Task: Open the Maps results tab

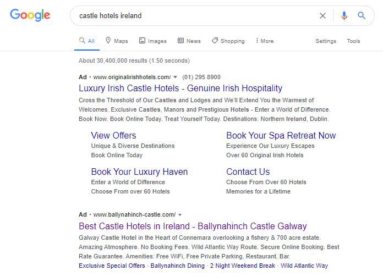Action: point(117,41)
